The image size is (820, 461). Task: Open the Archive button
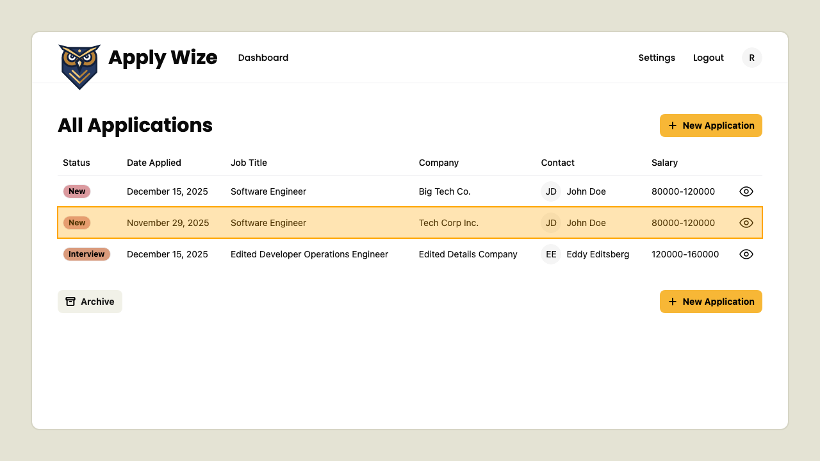[x=90, y=302]
